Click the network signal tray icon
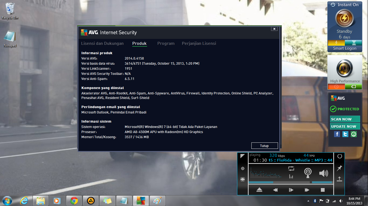Screen dimensions: 368x206 [x=334, y=201]
